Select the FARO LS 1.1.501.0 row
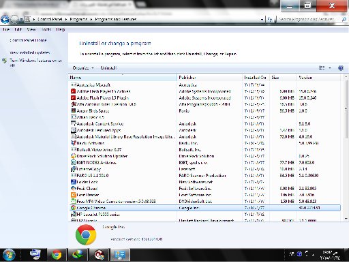Image resolution: width=351 pixels, height=263 pixels. click(x=205, y=176)
